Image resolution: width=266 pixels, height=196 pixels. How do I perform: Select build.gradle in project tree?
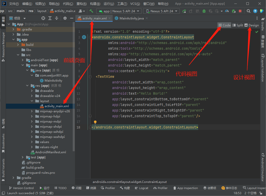click(33, 168)
